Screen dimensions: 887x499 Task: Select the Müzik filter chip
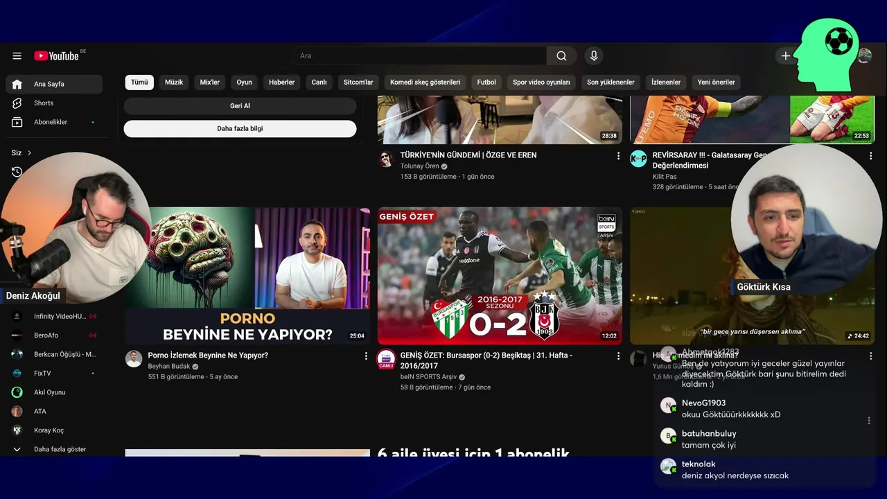pos(174,82)
